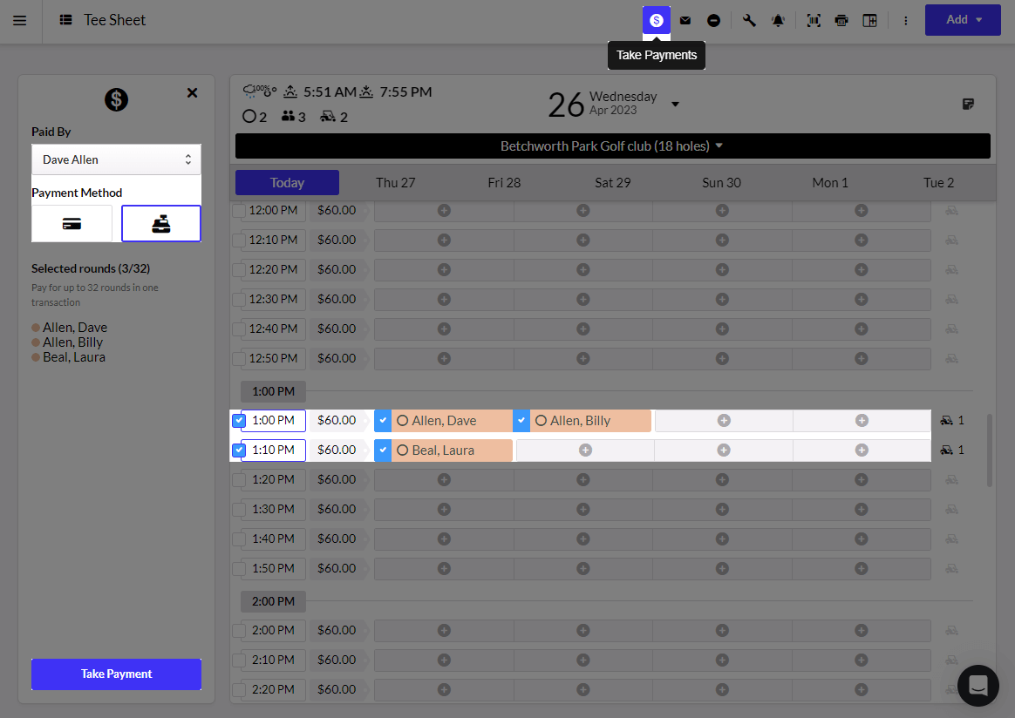The height and width of the screenshot is (718, 1015).
Task: Open the hamburger navigation menu
Action: pos(20,20)
